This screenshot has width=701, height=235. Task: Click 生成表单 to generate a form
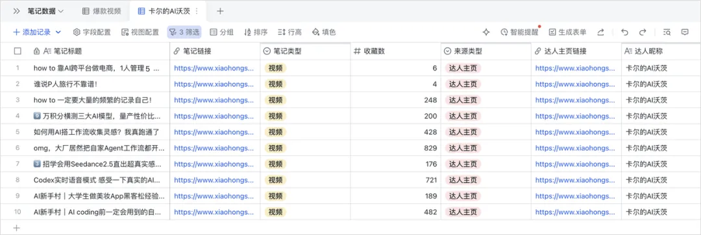[x=568, y=32]
